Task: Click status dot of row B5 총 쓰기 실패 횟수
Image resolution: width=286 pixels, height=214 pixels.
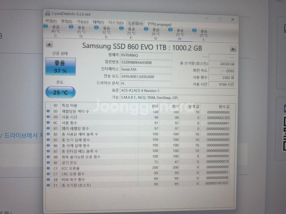Action: coord(48,140)
